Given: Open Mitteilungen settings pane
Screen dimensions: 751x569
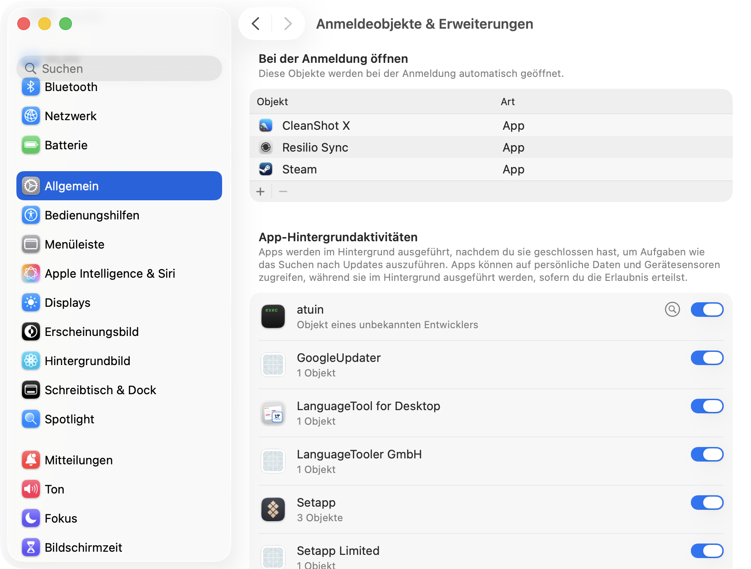Looking at the screenshot, I should tap(78, 460).
